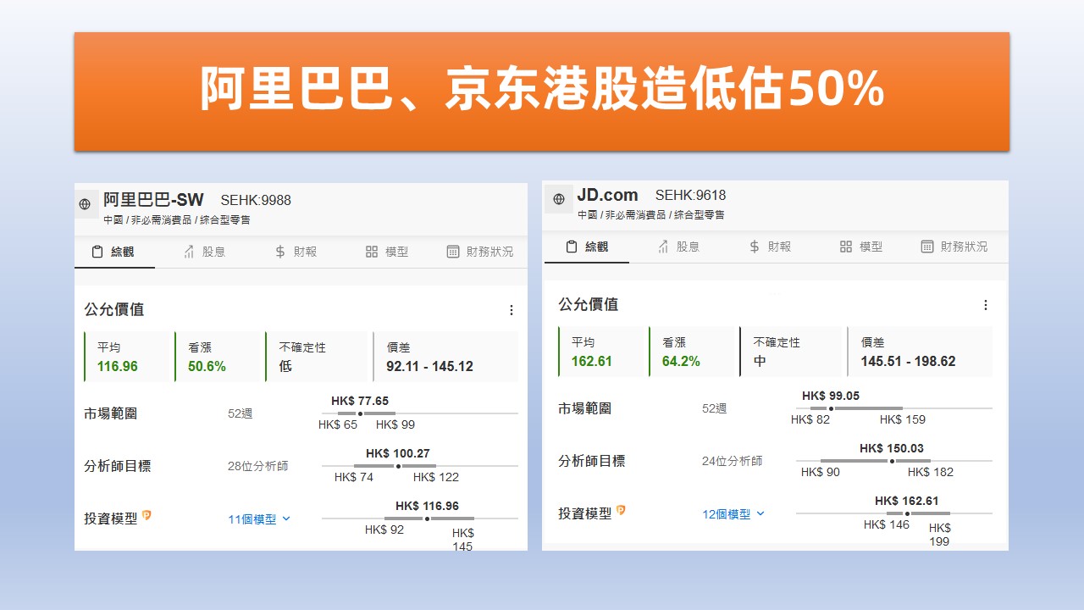Click the orange badge icon next to Alibaba 投資模型
The image size is (1084, 610).
coord(147,515)
